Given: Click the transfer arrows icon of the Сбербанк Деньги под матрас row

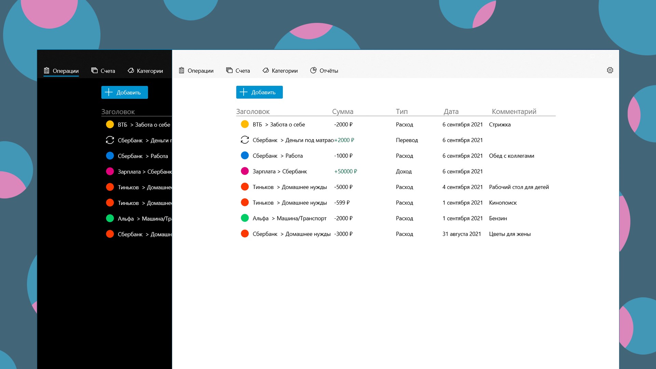Looking at the screenshot, I should pos(245,140).
